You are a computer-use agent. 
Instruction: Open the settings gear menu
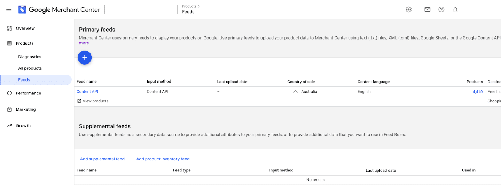click(x=408, y=10)
